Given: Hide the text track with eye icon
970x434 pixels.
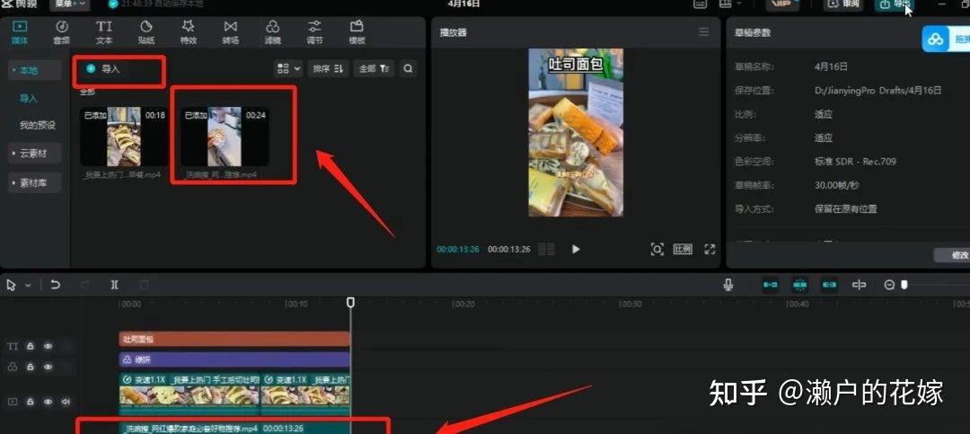Looking at the screenshot, I should tap(48, 347).
